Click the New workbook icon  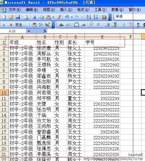(4, 17)
